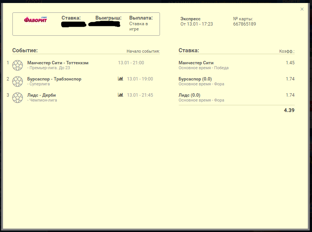Click total odds value 4.39
The image size is (312, 232).
click(289, 110)
